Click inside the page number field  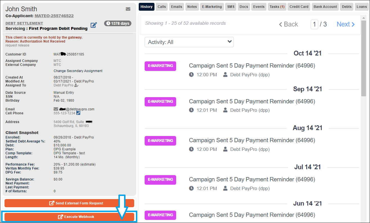pyautogui.click(x=314, y=24)
